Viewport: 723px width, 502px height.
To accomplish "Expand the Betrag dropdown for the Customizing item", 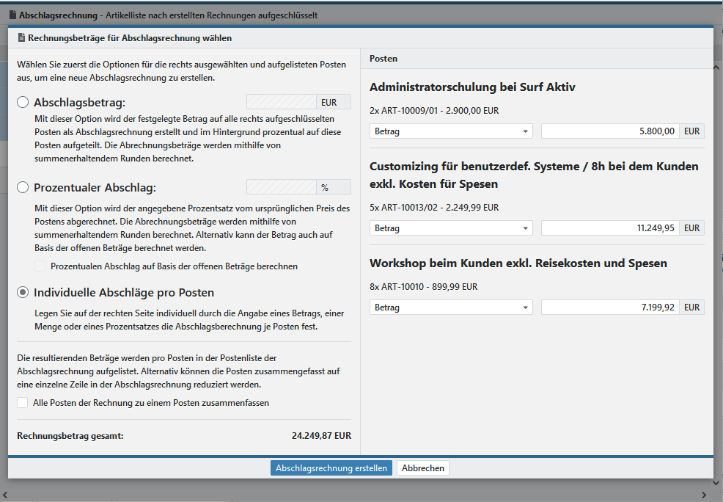I will point(451,228).
